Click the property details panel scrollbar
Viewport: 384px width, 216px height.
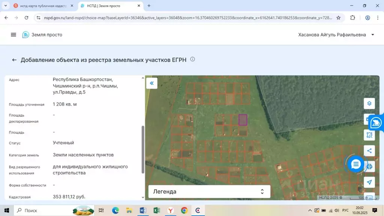click(x=142, y=150)
